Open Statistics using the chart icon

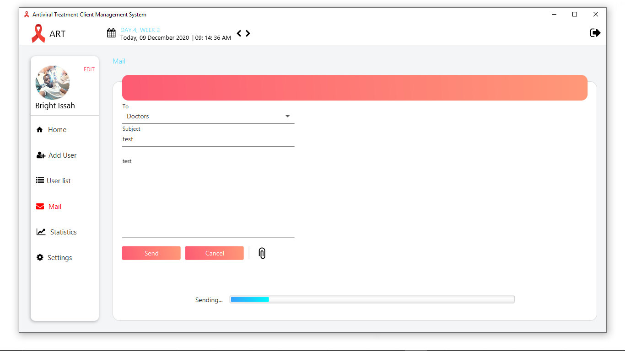(x=40, y=232)
